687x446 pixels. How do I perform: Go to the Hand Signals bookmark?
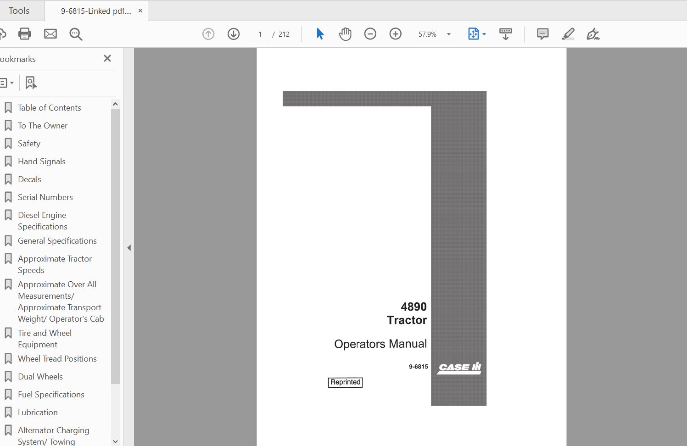(41, 162)
